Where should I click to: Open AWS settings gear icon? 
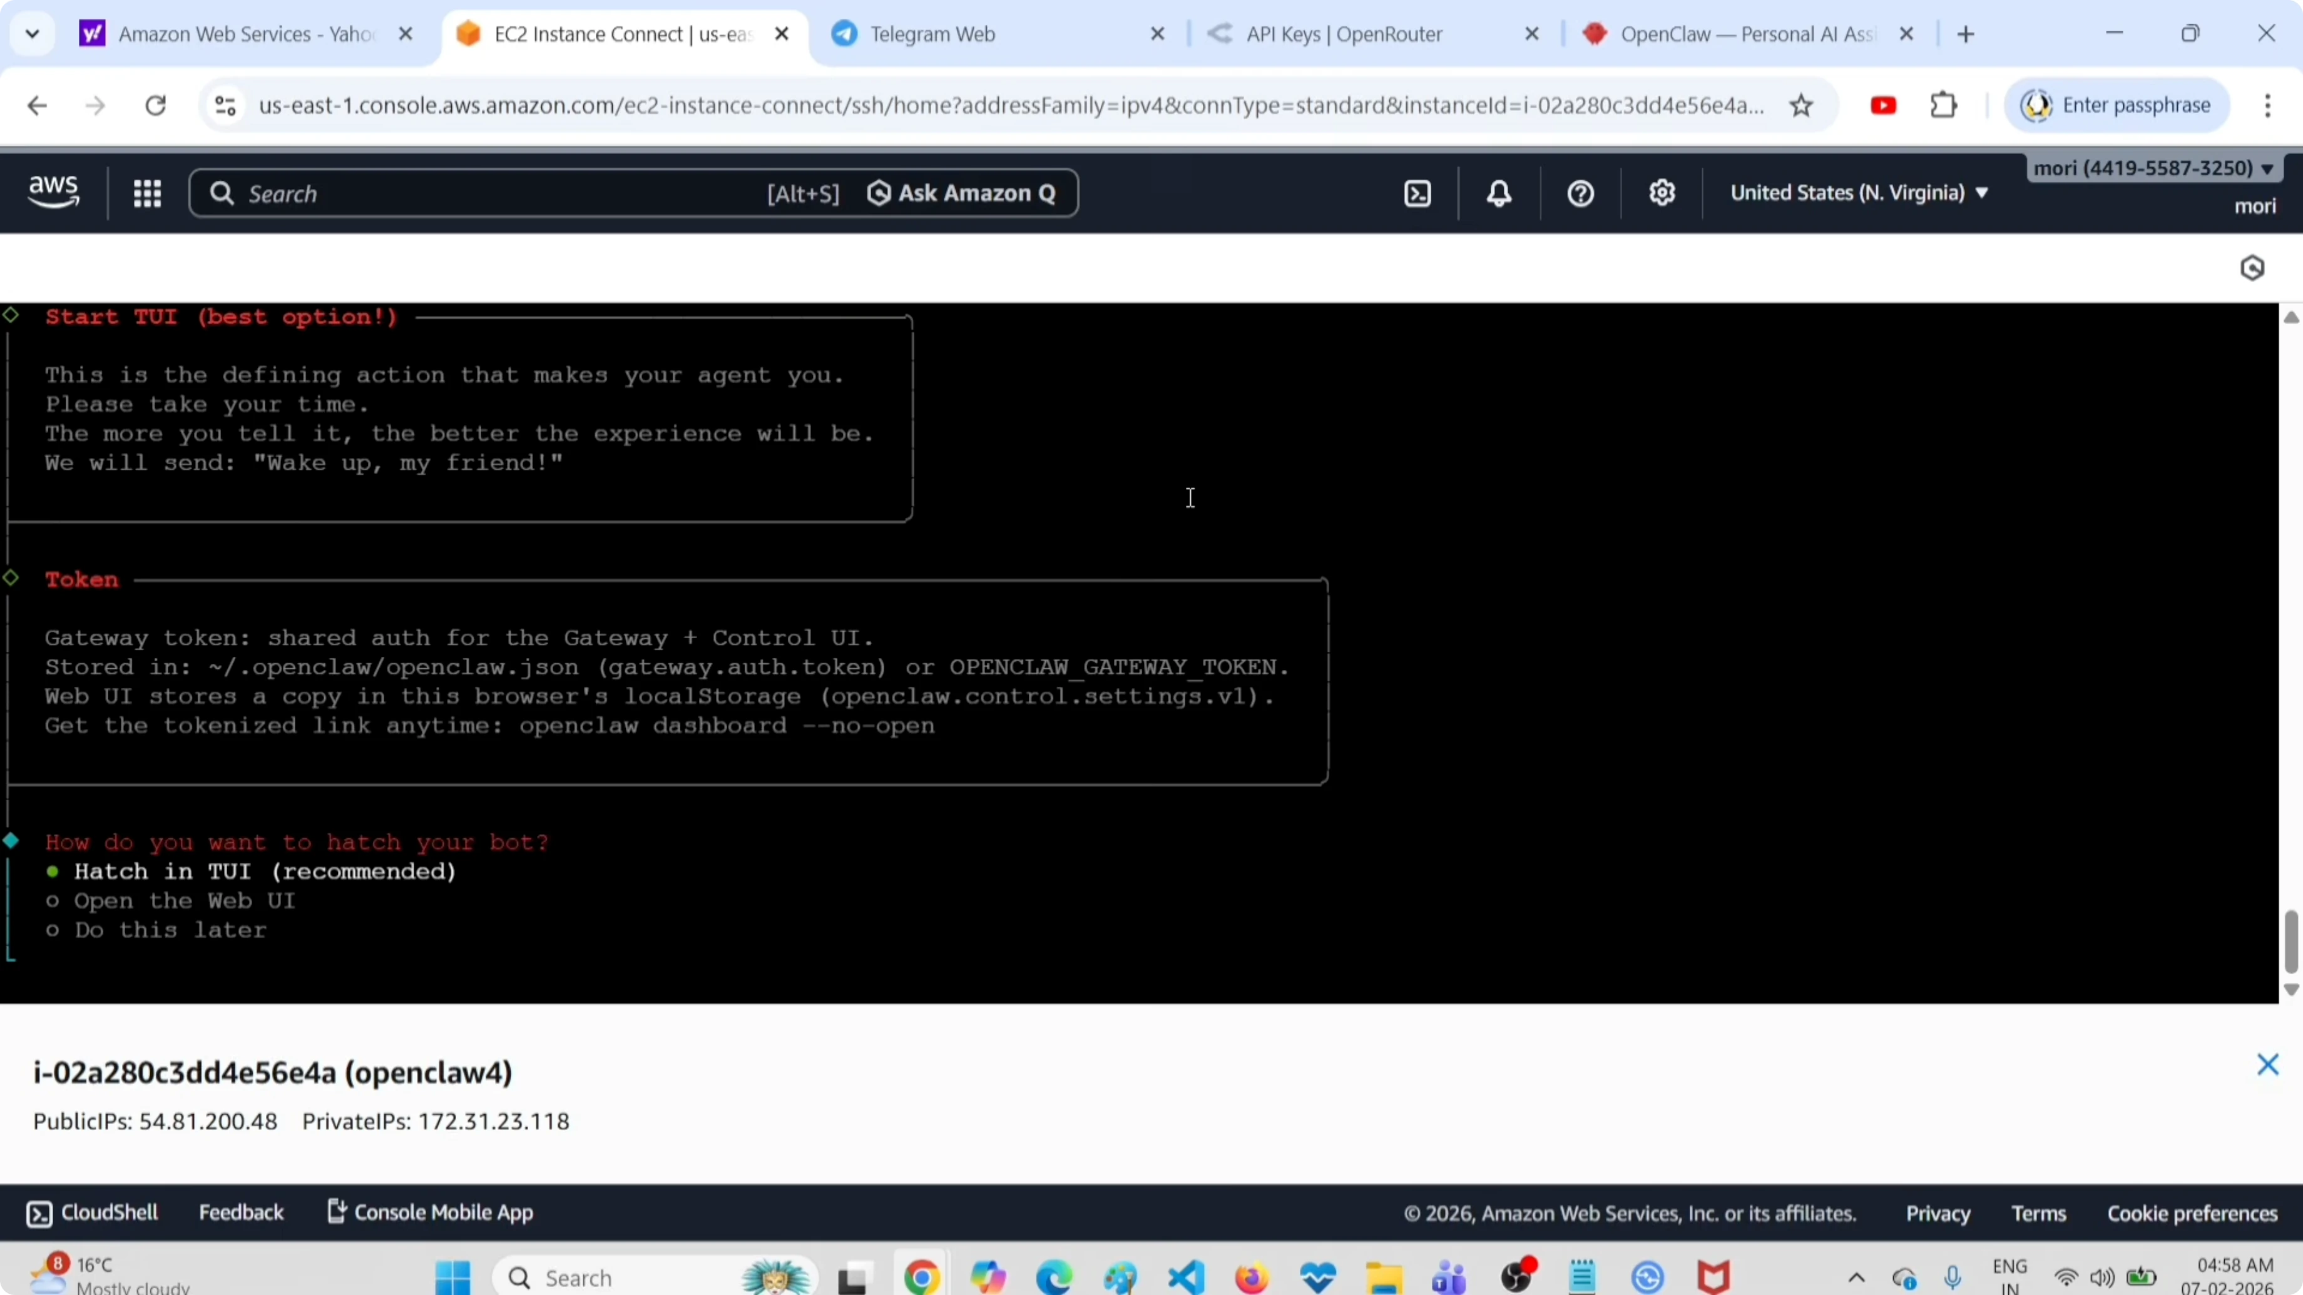(x=1662, y=193)
